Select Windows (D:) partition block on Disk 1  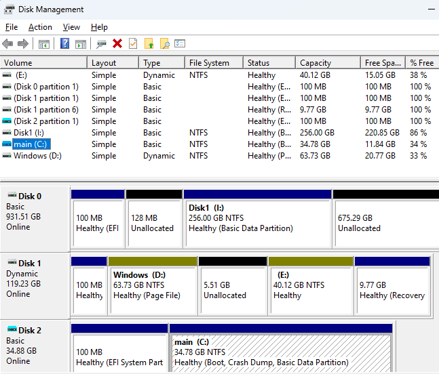153,286
